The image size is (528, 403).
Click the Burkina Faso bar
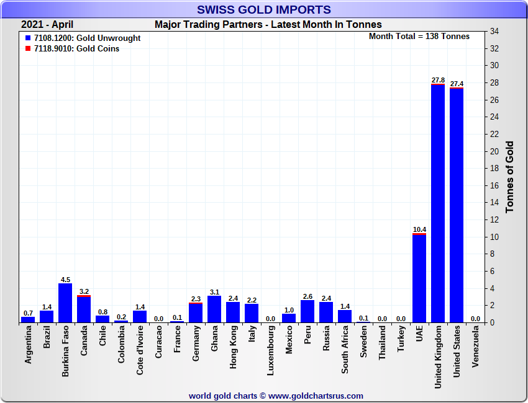65,303
